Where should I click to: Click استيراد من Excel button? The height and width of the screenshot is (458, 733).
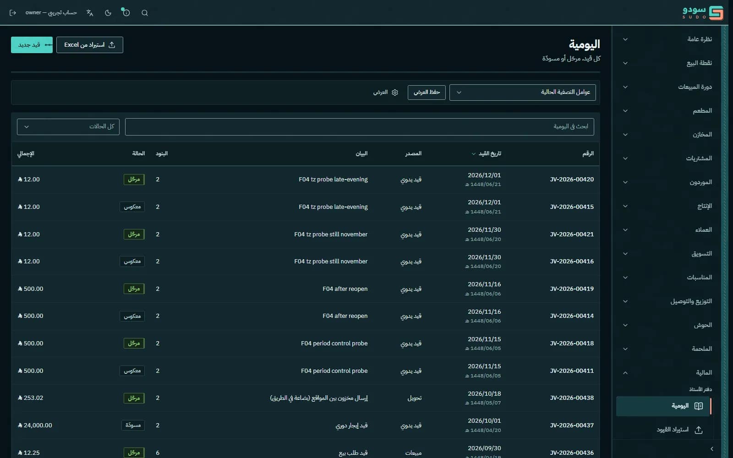pos(90,45)
